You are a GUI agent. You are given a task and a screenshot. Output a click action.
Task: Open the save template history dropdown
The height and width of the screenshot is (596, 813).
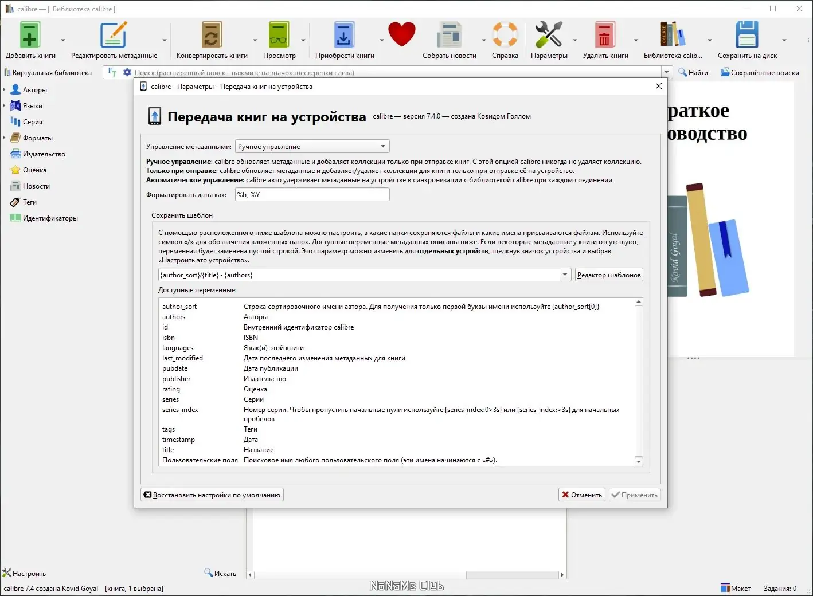pyautogui.click(x=565, y=275)
